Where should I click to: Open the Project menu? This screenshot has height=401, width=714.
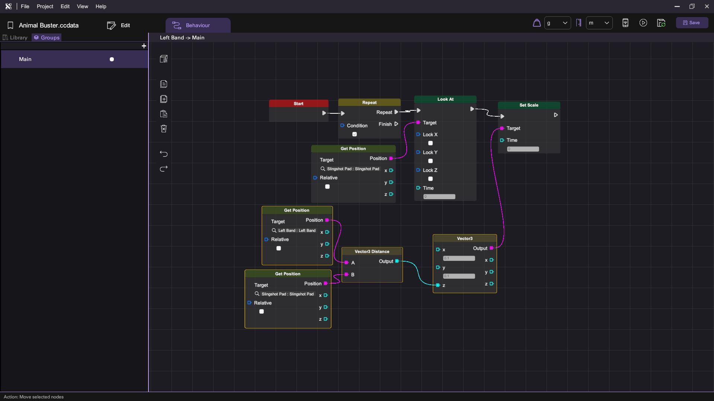45,7
